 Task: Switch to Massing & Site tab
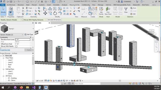coord(74,5)
